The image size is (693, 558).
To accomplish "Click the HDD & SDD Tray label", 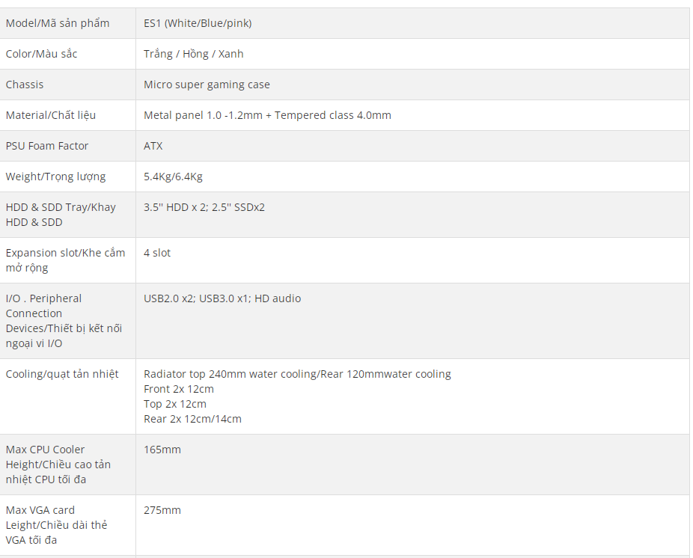I will point(61,215).
